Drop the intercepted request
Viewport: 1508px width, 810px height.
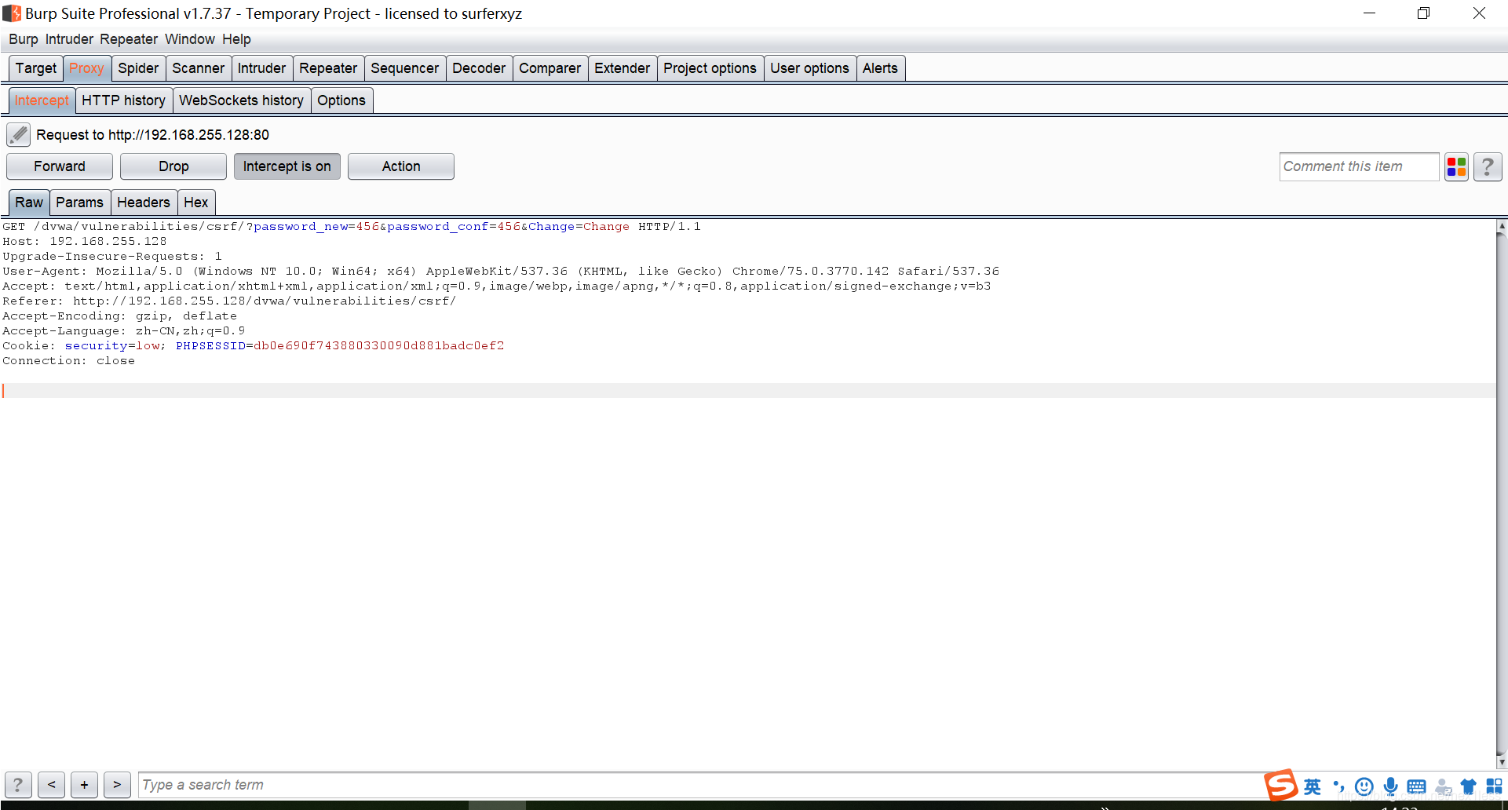pyautogui.click(x=173, y=166)
